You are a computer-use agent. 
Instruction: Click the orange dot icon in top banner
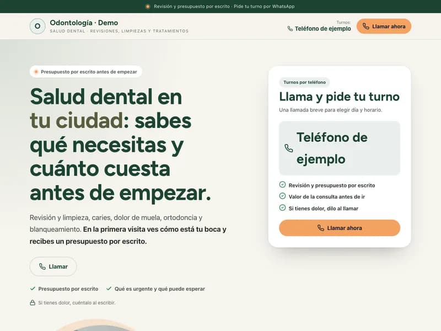click(148, 6)
